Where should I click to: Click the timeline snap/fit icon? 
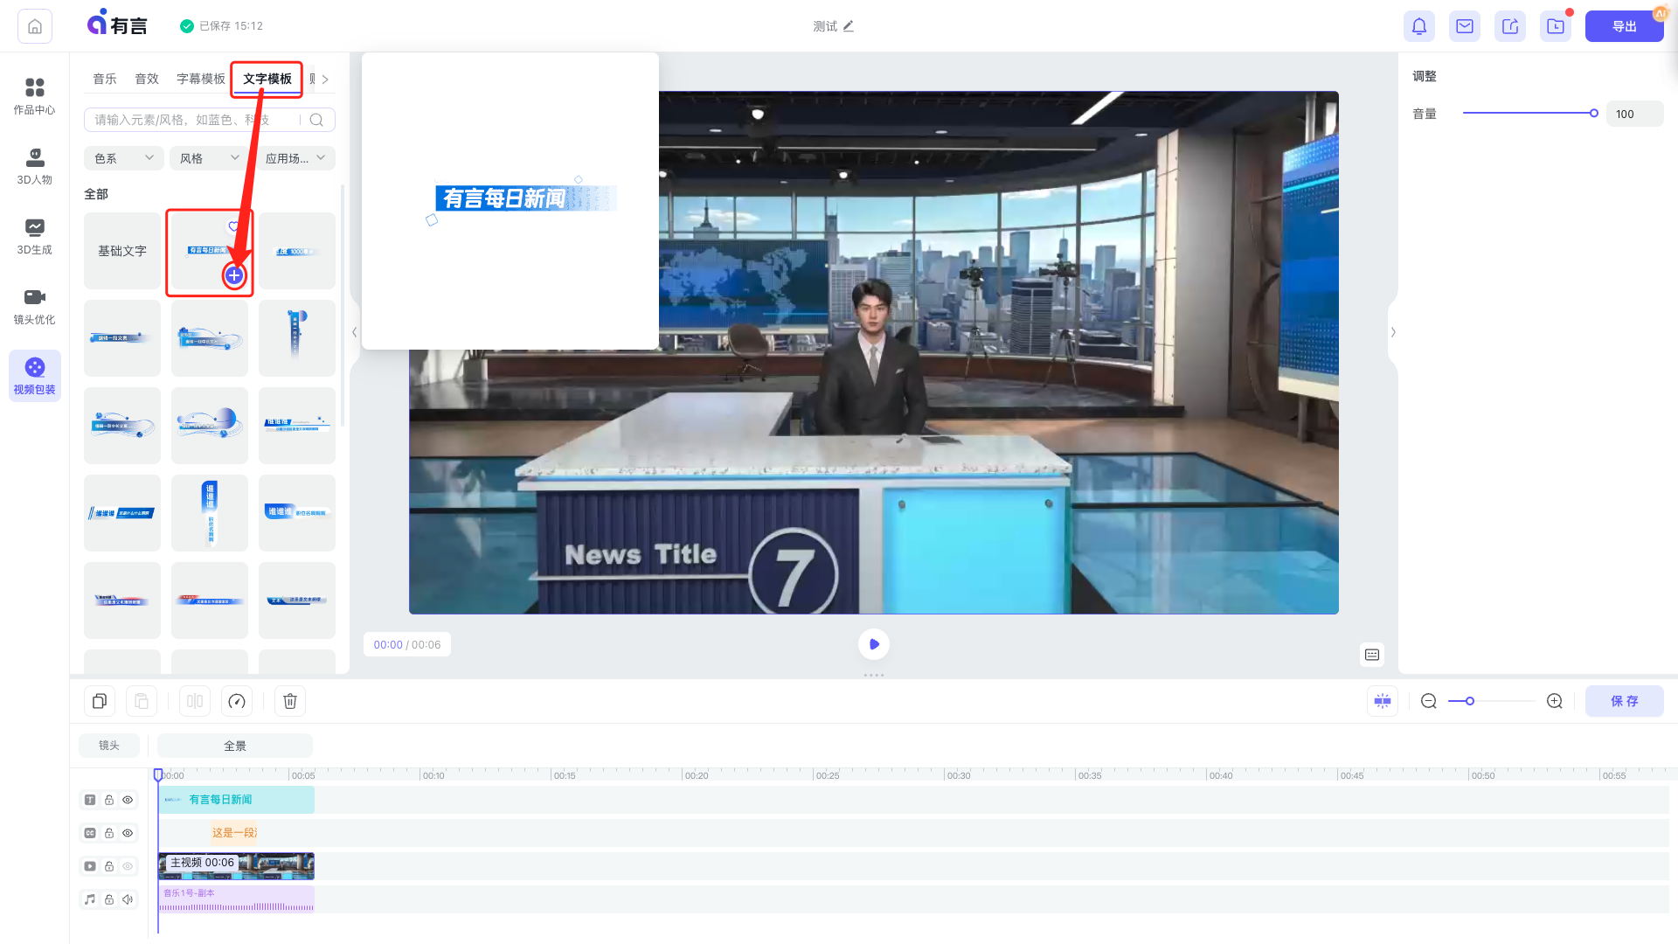pyautogui.click(x=1383, y=701)
